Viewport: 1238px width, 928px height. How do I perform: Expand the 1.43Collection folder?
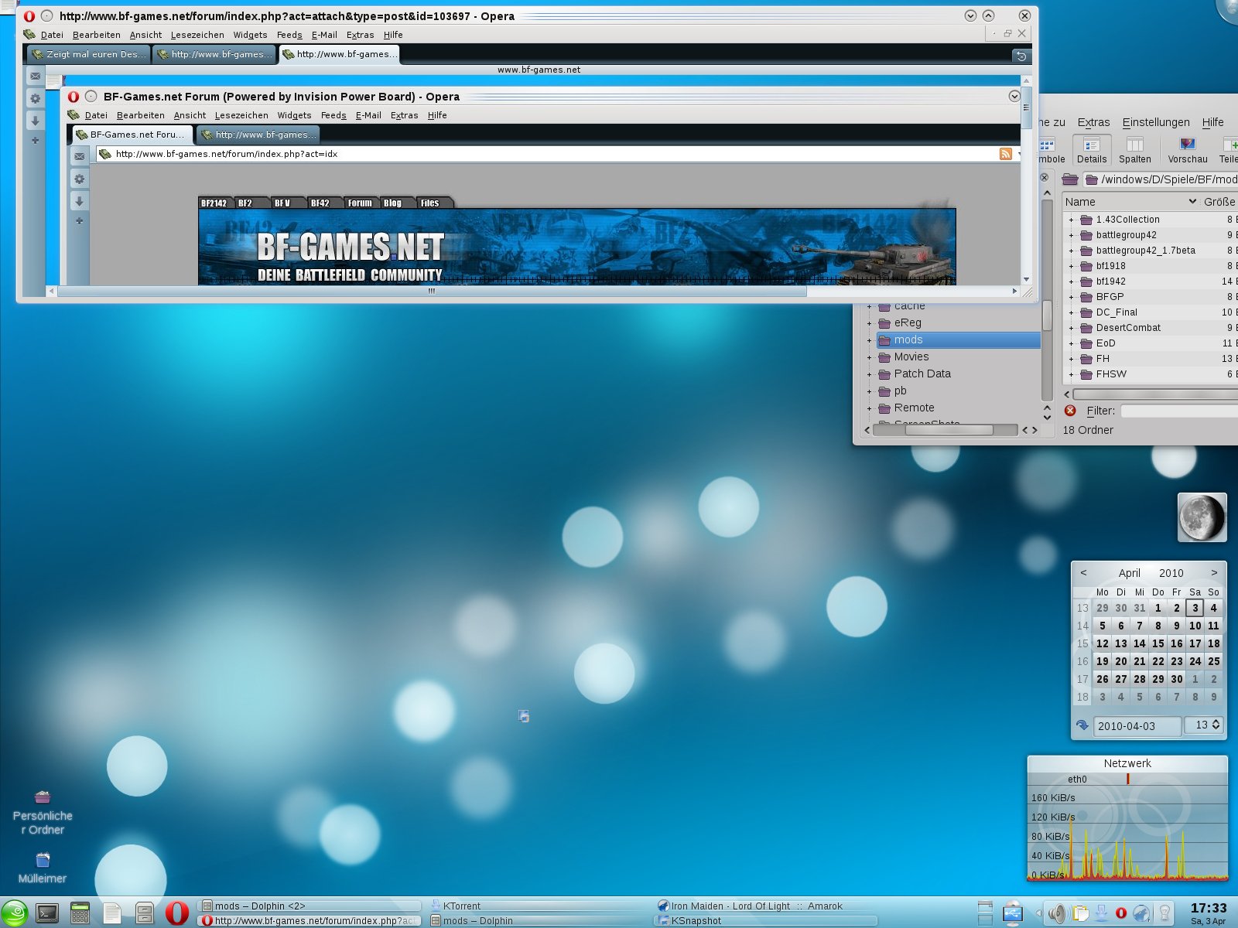click(1072, 220)
